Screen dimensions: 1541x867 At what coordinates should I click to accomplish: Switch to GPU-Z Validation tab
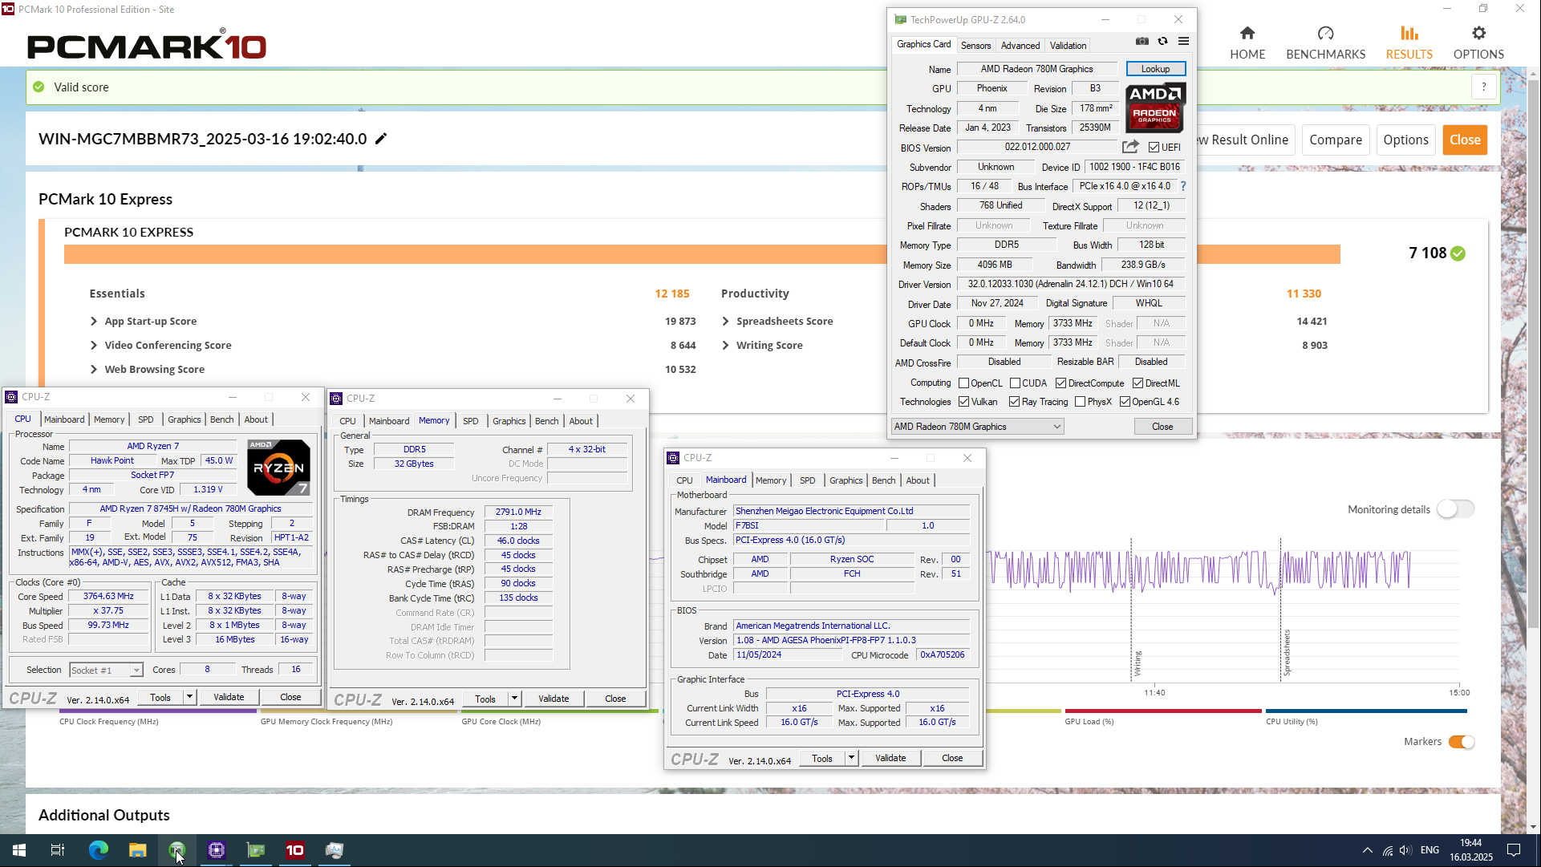coord(1068,46)
